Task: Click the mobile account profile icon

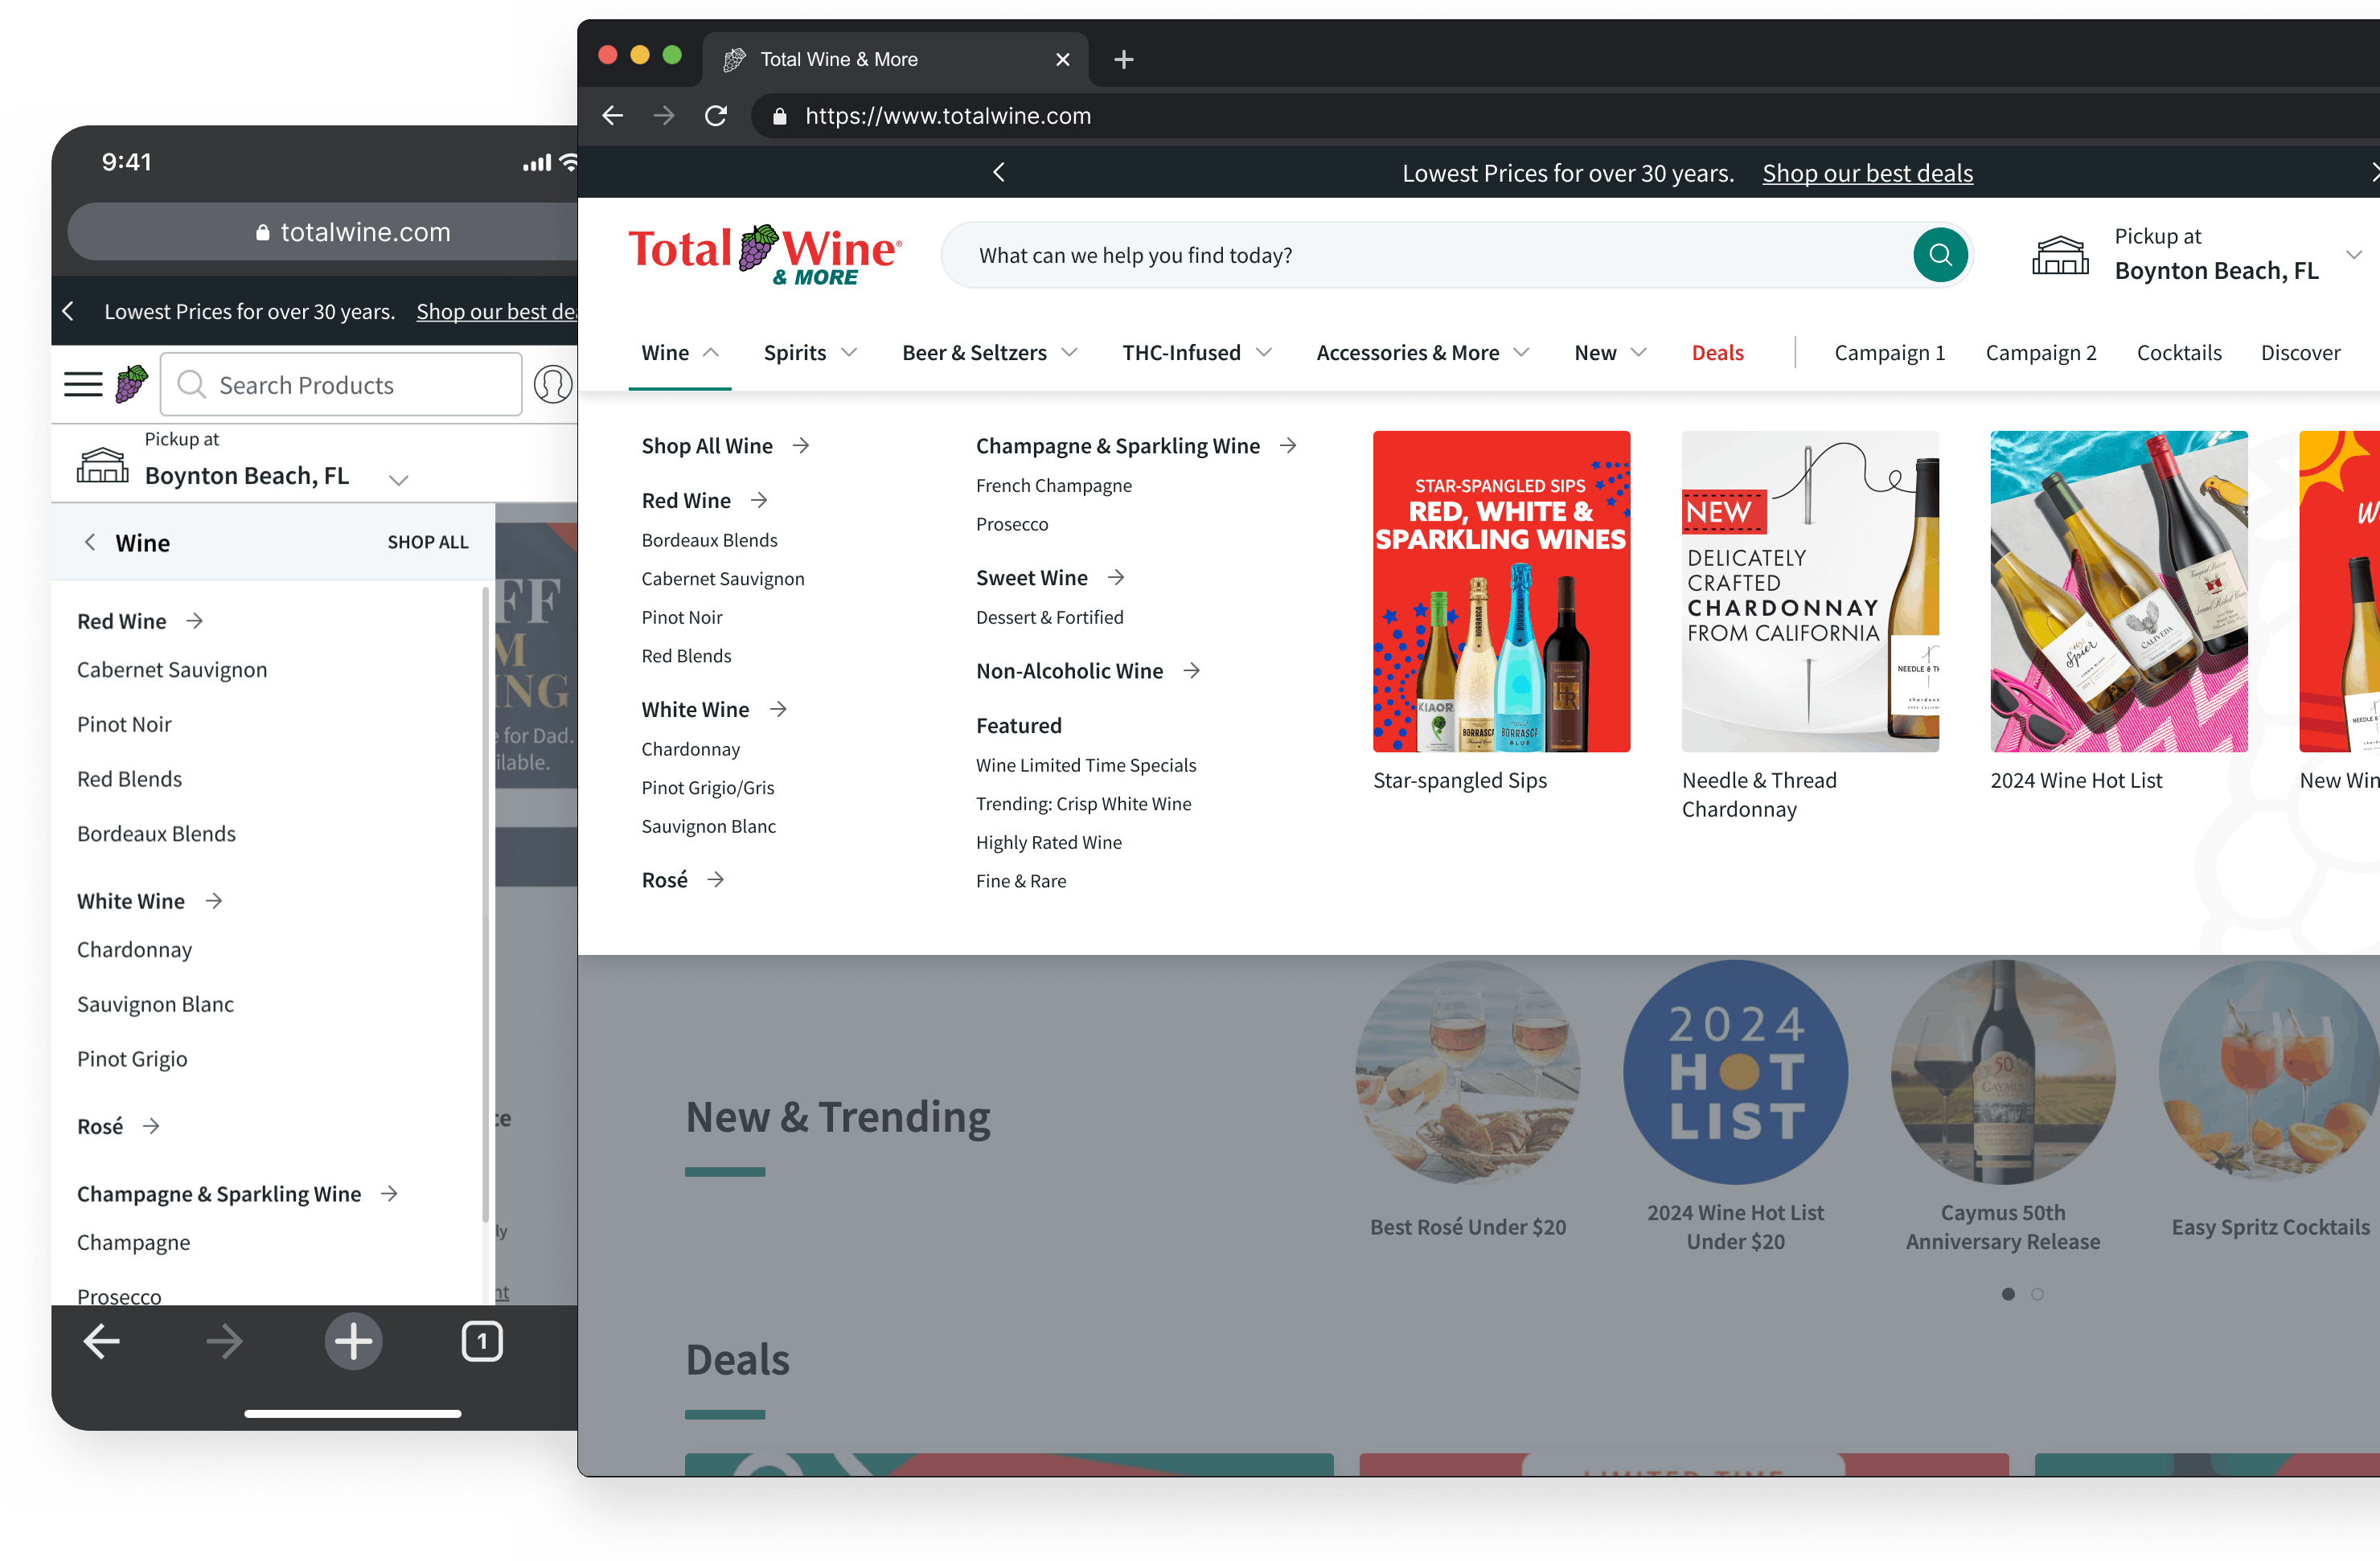Action: (552, 384)
